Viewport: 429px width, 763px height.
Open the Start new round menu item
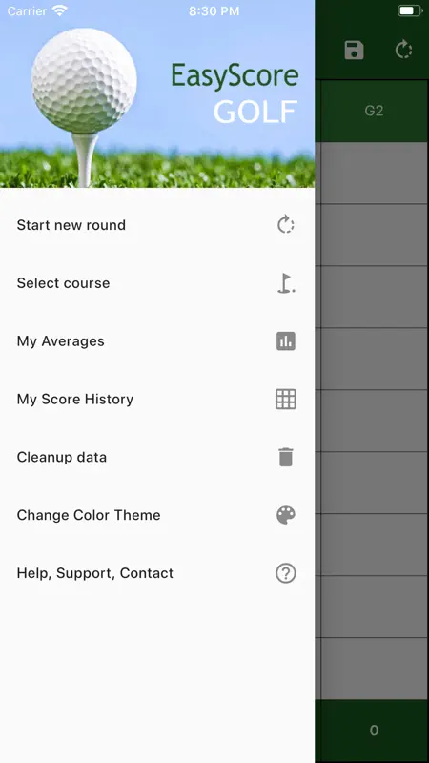tap(157, 225)
